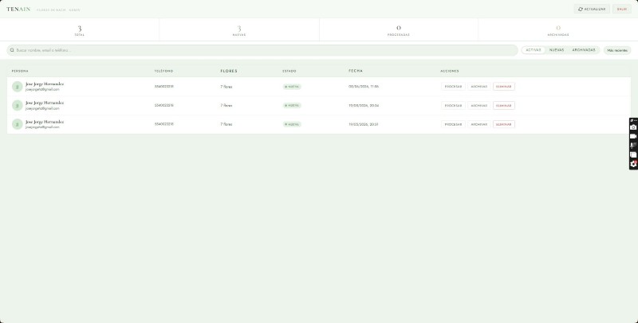Click Eliminar on the 20:31 row
This screenshot has height=323, width=638.
click(504, 124)
